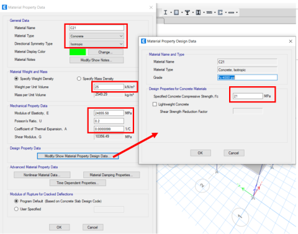Click the composite column design toolbar icon

[198, 12]
